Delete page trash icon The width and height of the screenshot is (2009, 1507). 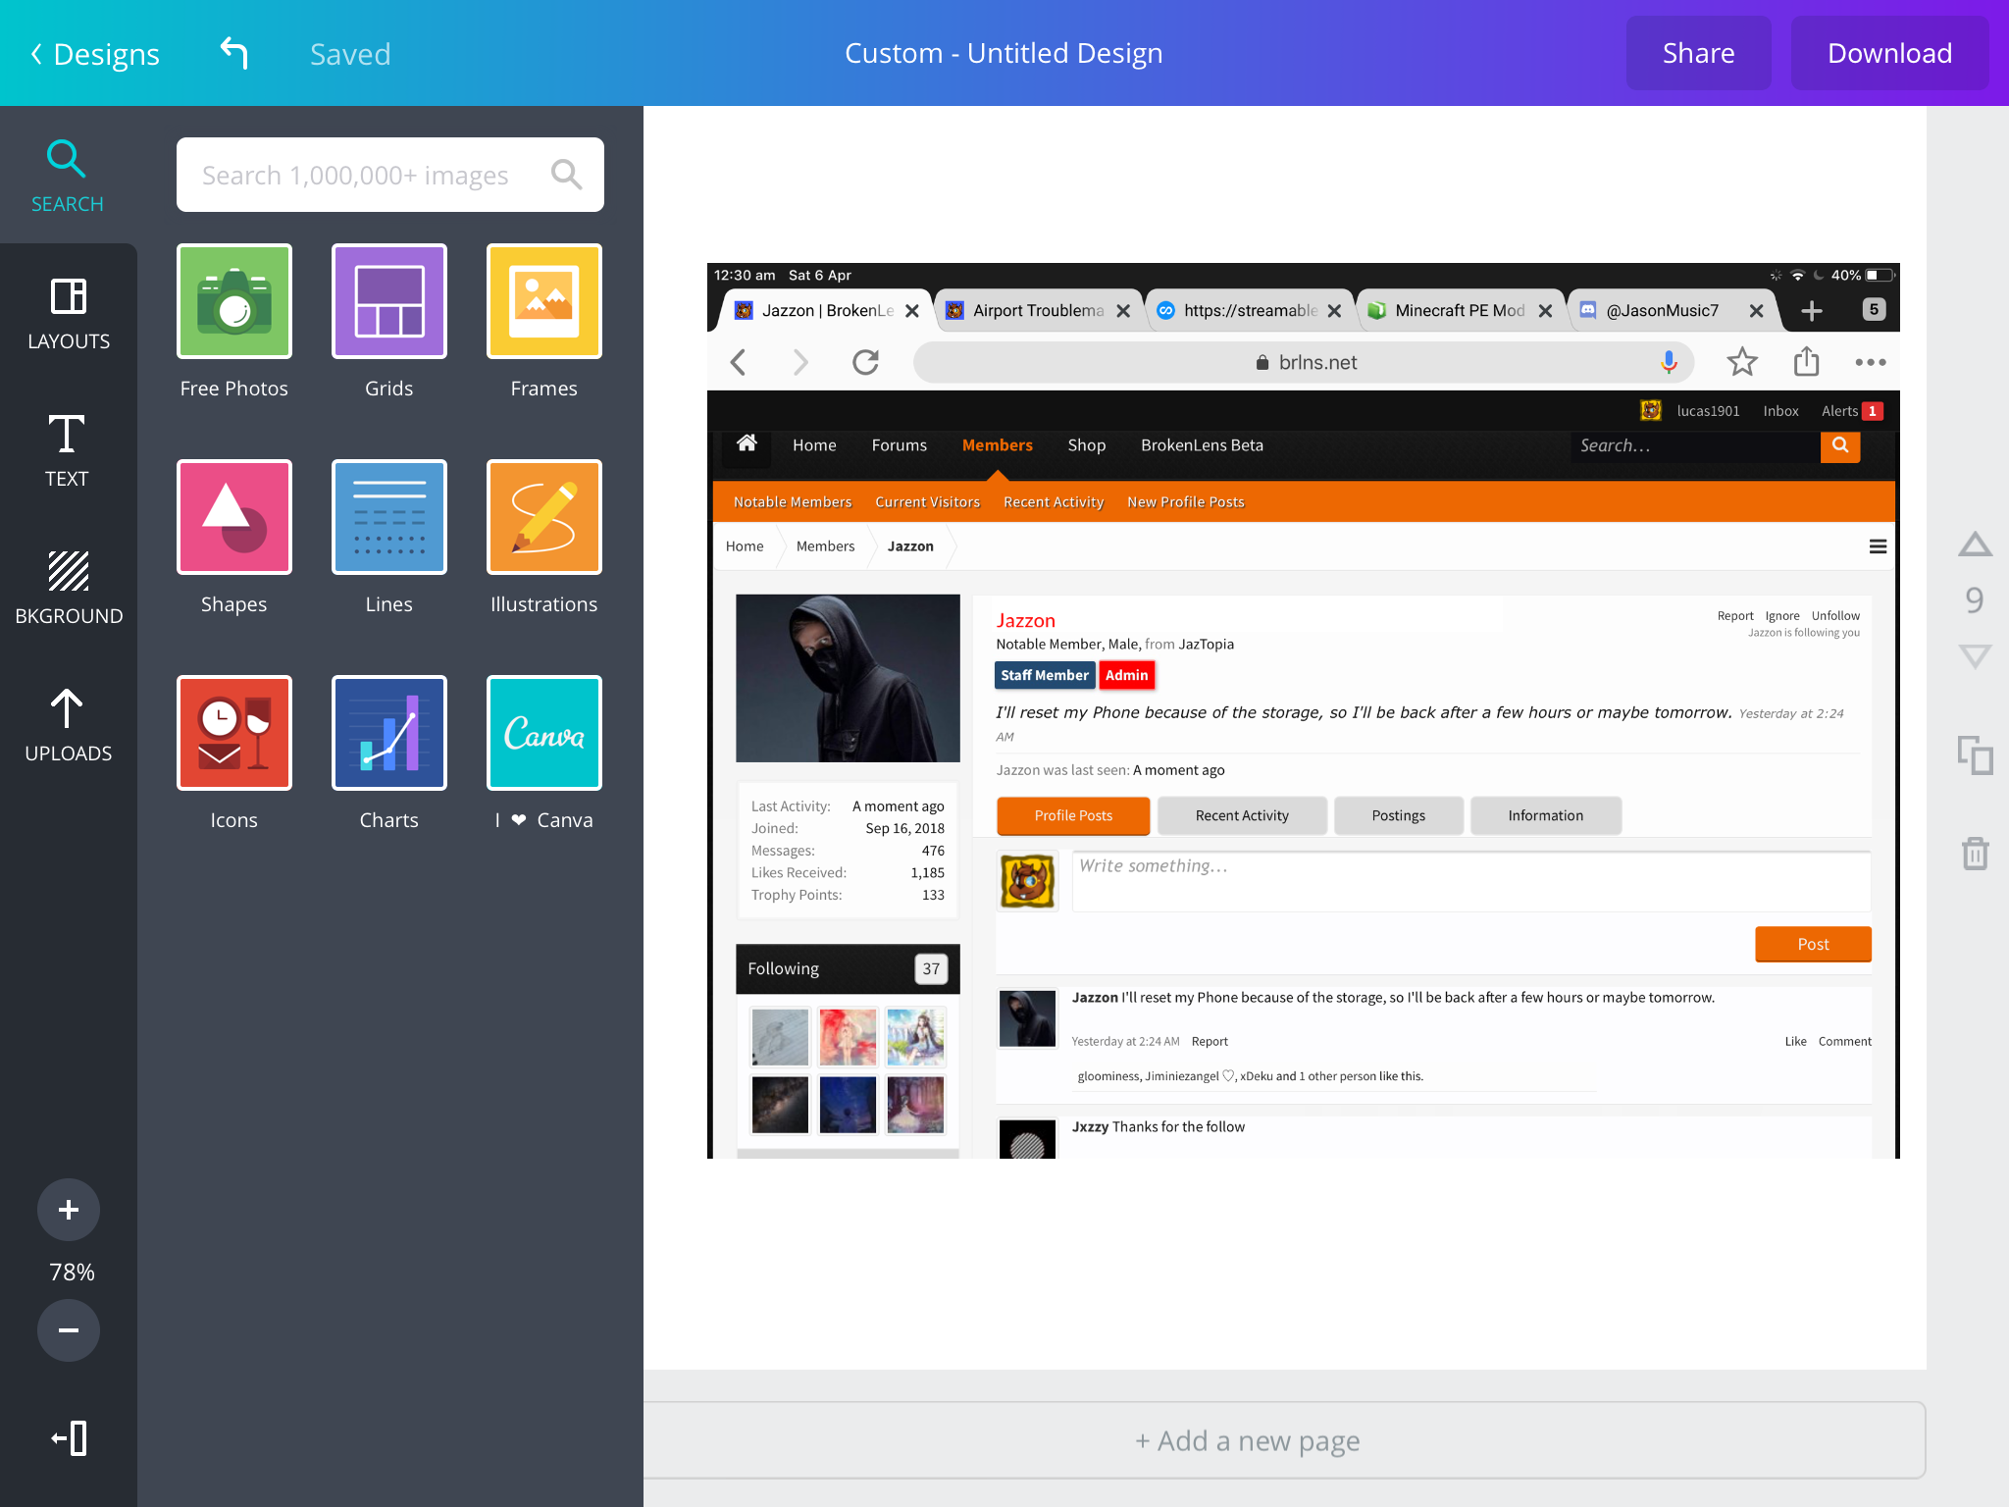click(x=1975, y=853)
